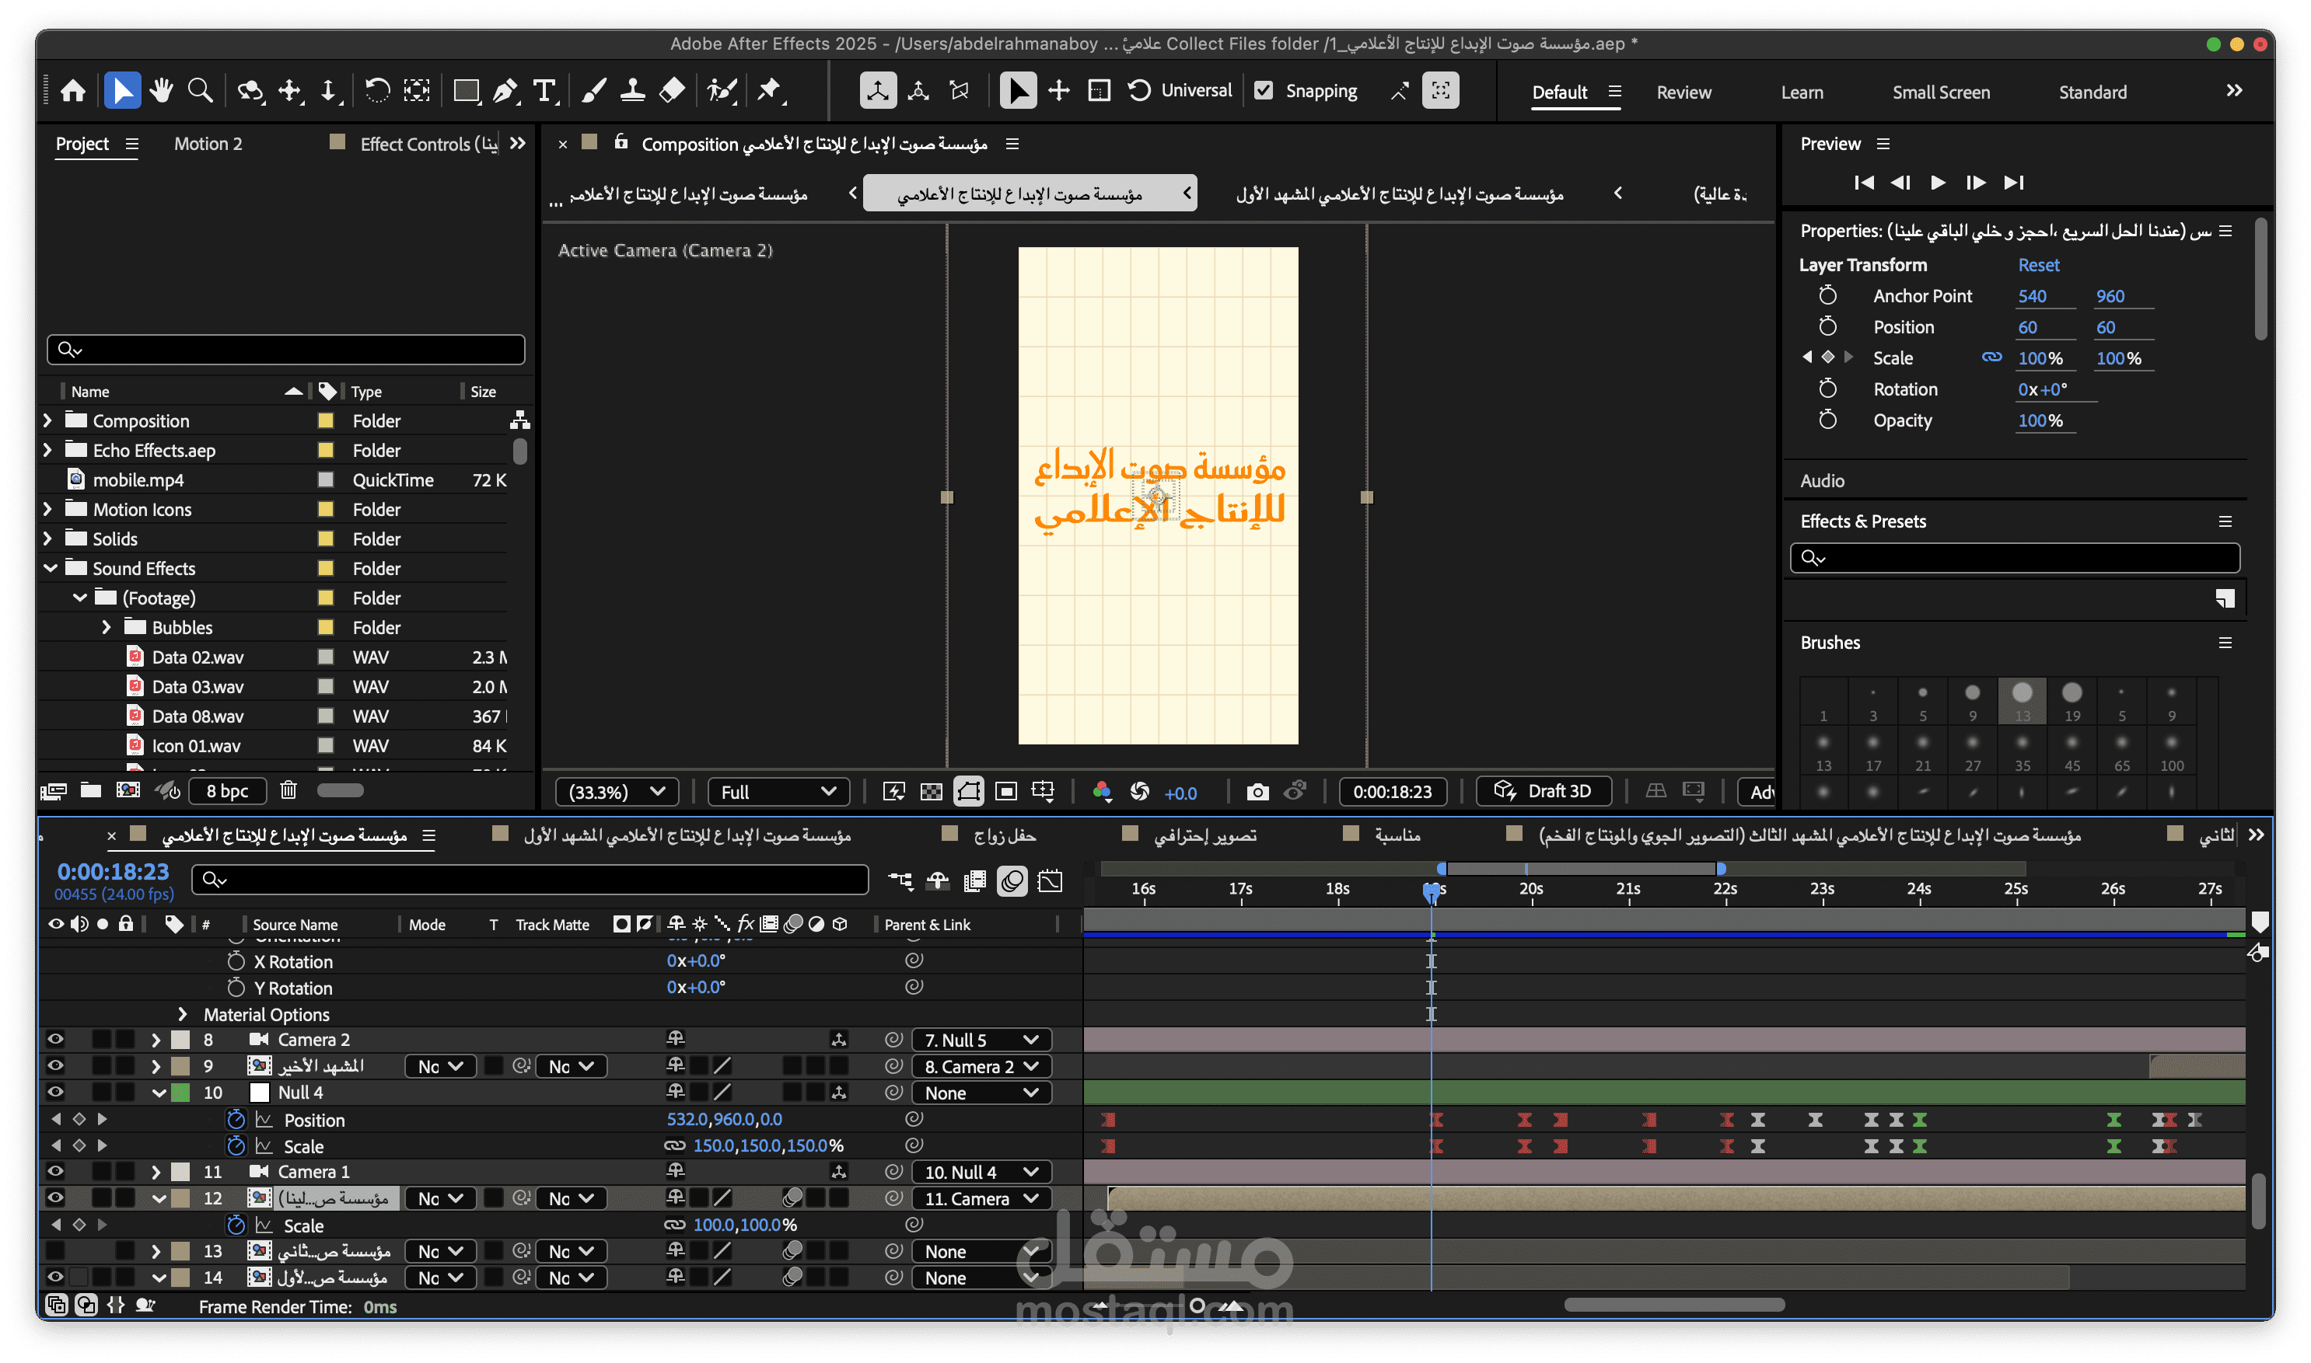The height and width of the screenshot is (1363, 2311).
Task: Open the Motion 2 panel tab
Action: [208, 145]
